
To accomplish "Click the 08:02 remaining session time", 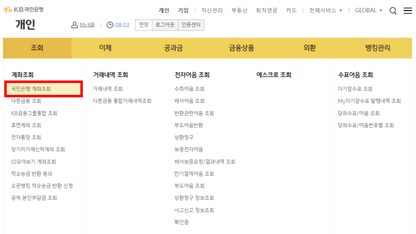I will click(122, 25).
